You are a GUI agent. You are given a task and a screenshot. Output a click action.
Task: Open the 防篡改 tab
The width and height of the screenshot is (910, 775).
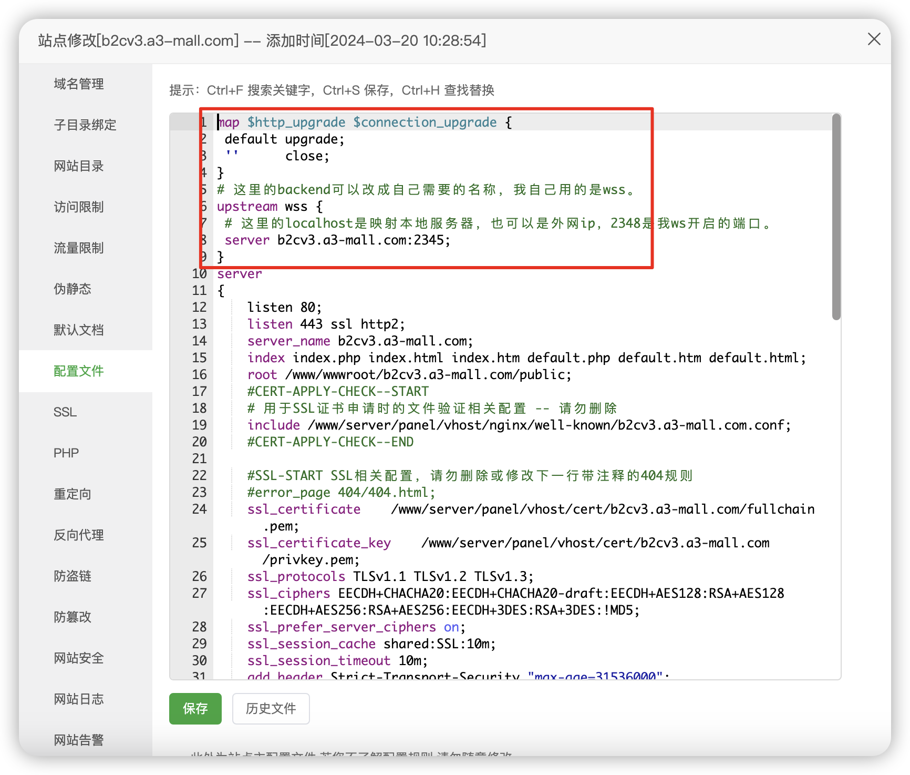click(x=73, y=617)
